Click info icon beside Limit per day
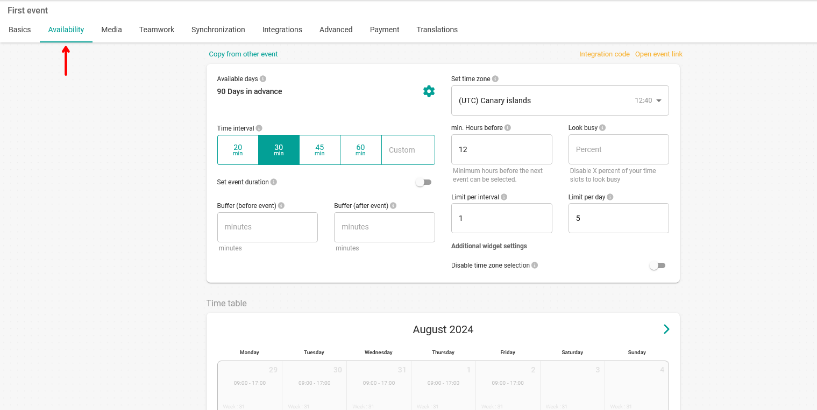The image size is (817, 410). [610, 197]
